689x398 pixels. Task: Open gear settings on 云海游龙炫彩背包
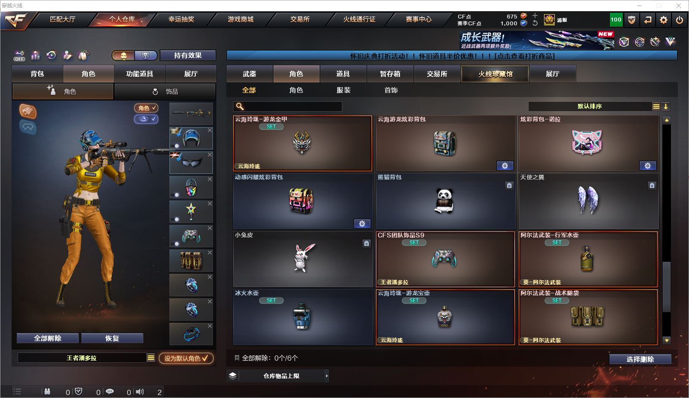click(x=505, y=166)
